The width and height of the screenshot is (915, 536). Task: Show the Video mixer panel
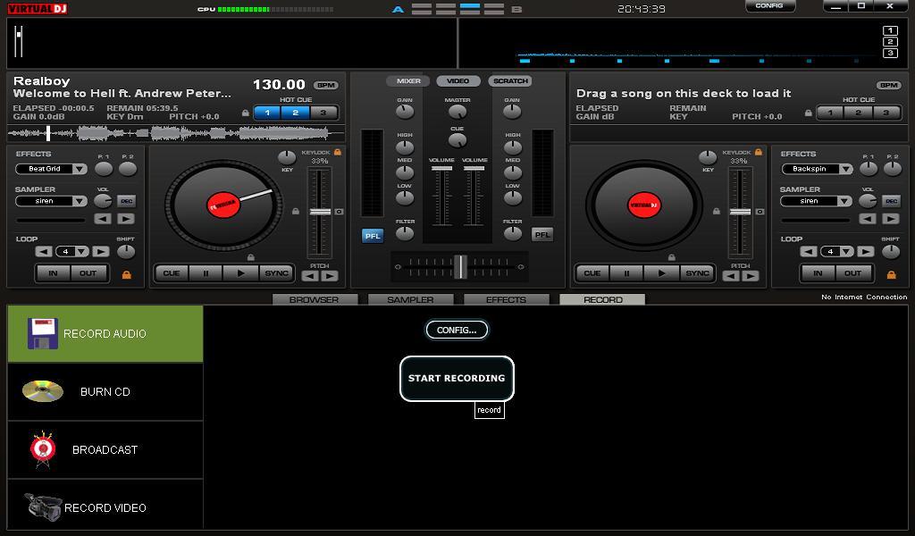(x=458, y=81)
